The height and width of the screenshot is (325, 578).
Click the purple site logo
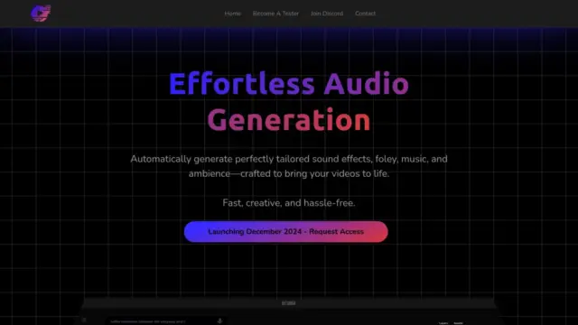[41, 14]
